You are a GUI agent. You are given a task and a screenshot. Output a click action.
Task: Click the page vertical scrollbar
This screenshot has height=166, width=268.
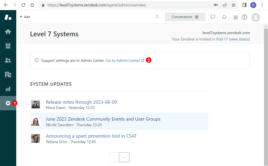266,97
